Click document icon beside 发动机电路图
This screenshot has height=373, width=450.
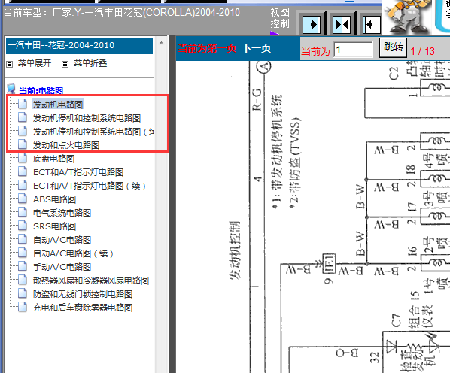[23, 104]
